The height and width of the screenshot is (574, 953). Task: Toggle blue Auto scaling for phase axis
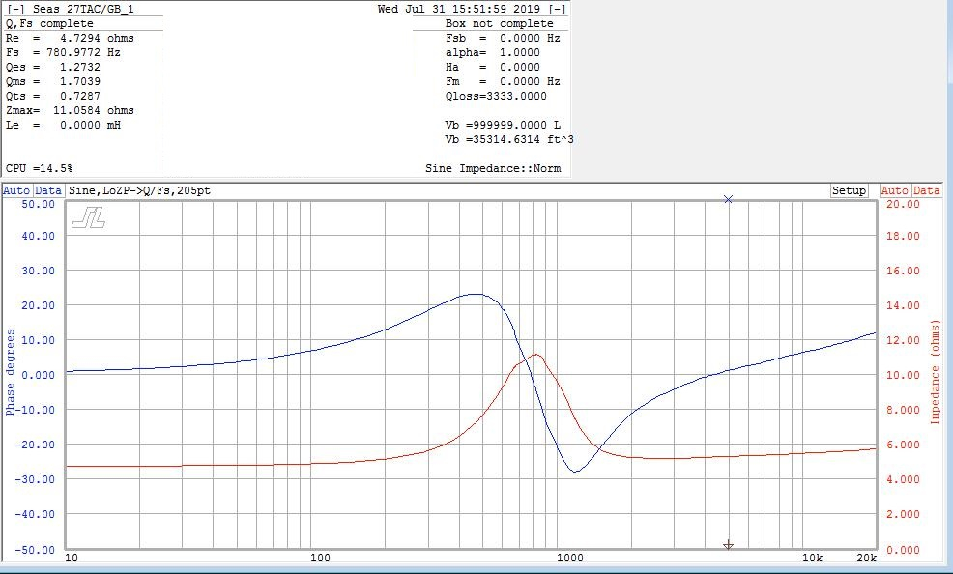click(x=16, y=190)
